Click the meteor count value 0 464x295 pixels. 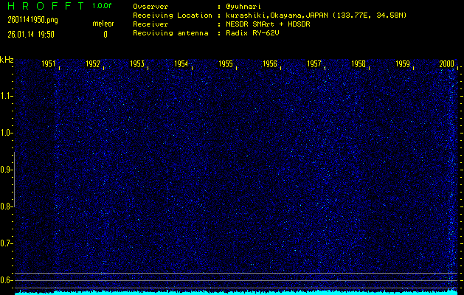tap(105, 35)
